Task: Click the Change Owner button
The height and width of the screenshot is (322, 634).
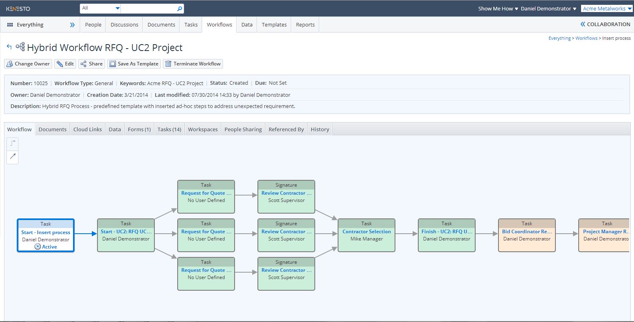Action: tap(28, 64)
